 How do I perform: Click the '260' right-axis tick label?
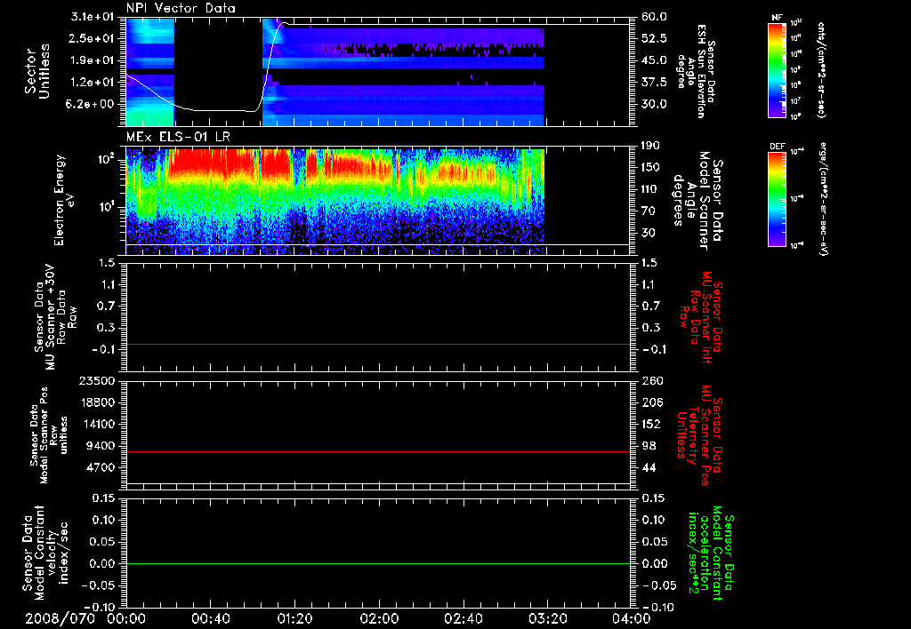click(x=652, y=381)
